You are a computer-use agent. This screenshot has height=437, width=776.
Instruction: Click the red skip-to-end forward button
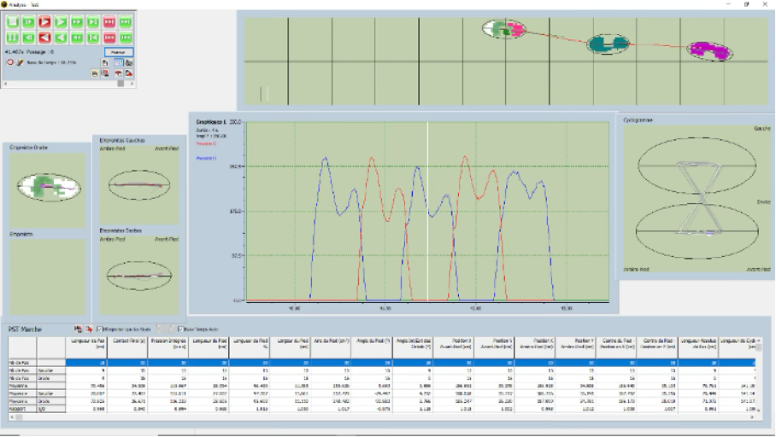[109, 21]
